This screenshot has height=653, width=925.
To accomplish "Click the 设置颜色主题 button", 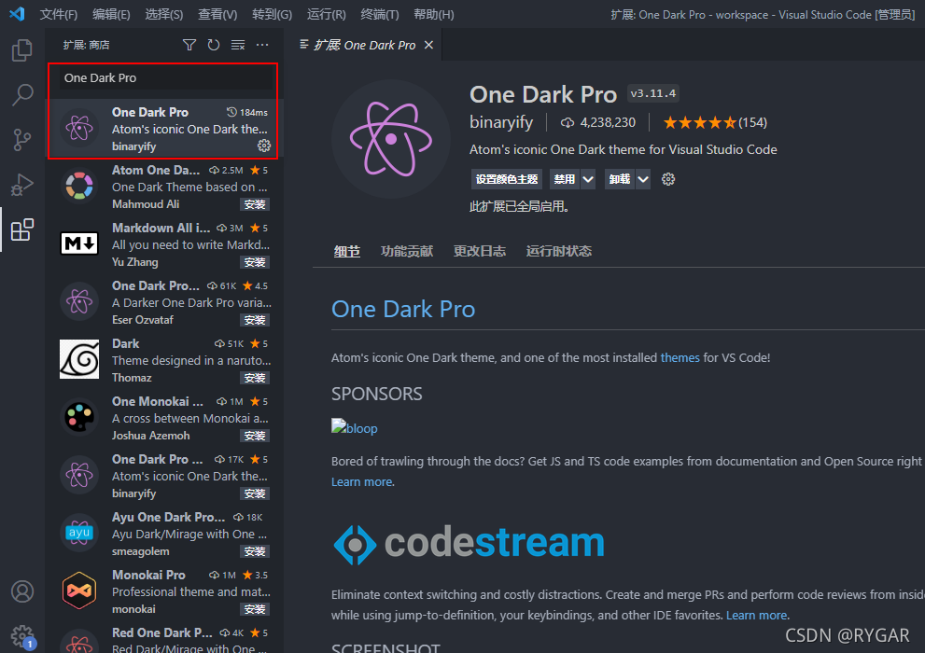I will [x=508, y=179].
